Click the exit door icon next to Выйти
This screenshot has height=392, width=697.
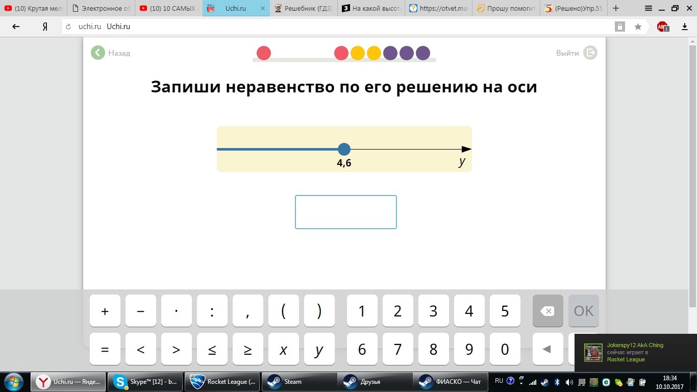pyautogui.click(x=590, y=53)
